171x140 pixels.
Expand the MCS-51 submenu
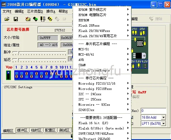[103, 49]
